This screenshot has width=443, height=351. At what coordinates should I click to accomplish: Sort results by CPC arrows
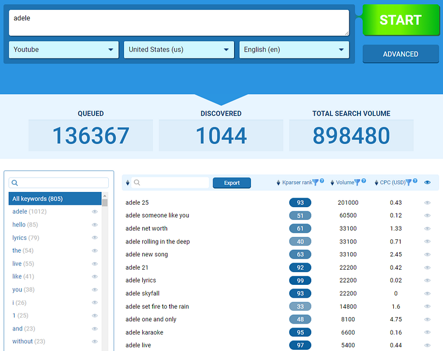[376, 183]
